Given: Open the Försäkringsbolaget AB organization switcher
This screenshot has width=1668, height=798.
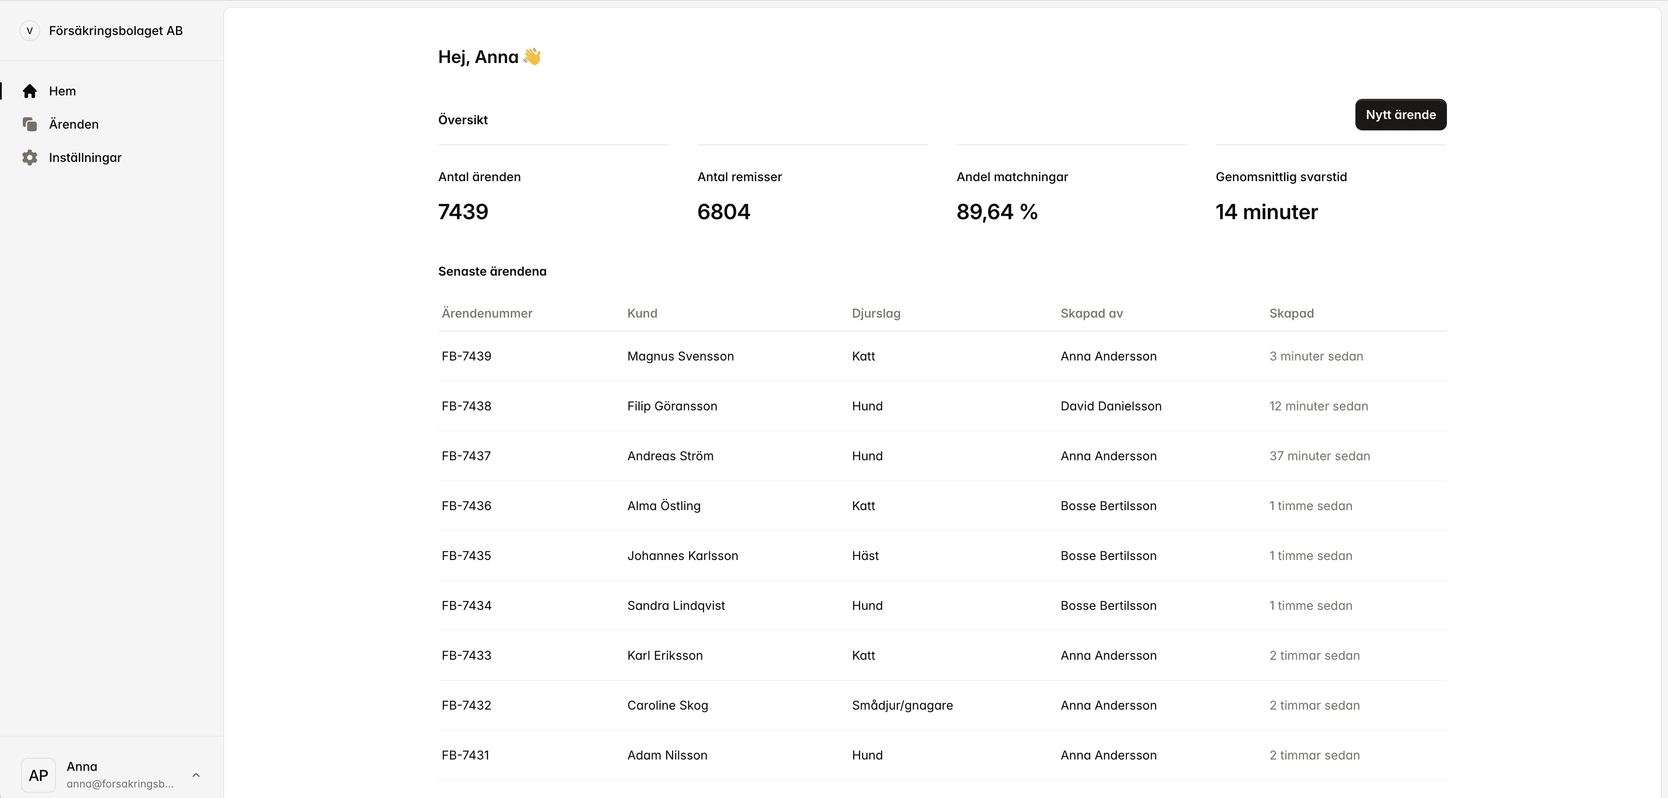Looking at the screenshot, I should 115,31.
